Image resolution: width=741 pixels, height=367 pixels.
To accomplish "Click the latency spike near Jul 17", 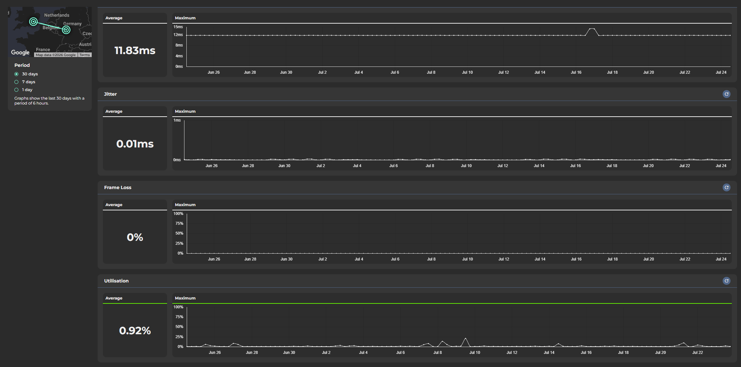I will point(592,29).
